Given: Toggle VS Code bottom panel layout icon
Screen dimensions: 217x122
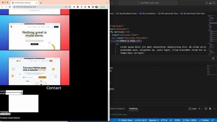Looking at the screenshot, I should click(211, 3).
